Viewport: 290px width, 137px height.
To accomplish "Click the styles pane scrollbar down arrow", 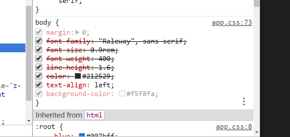I will (257, 132).
